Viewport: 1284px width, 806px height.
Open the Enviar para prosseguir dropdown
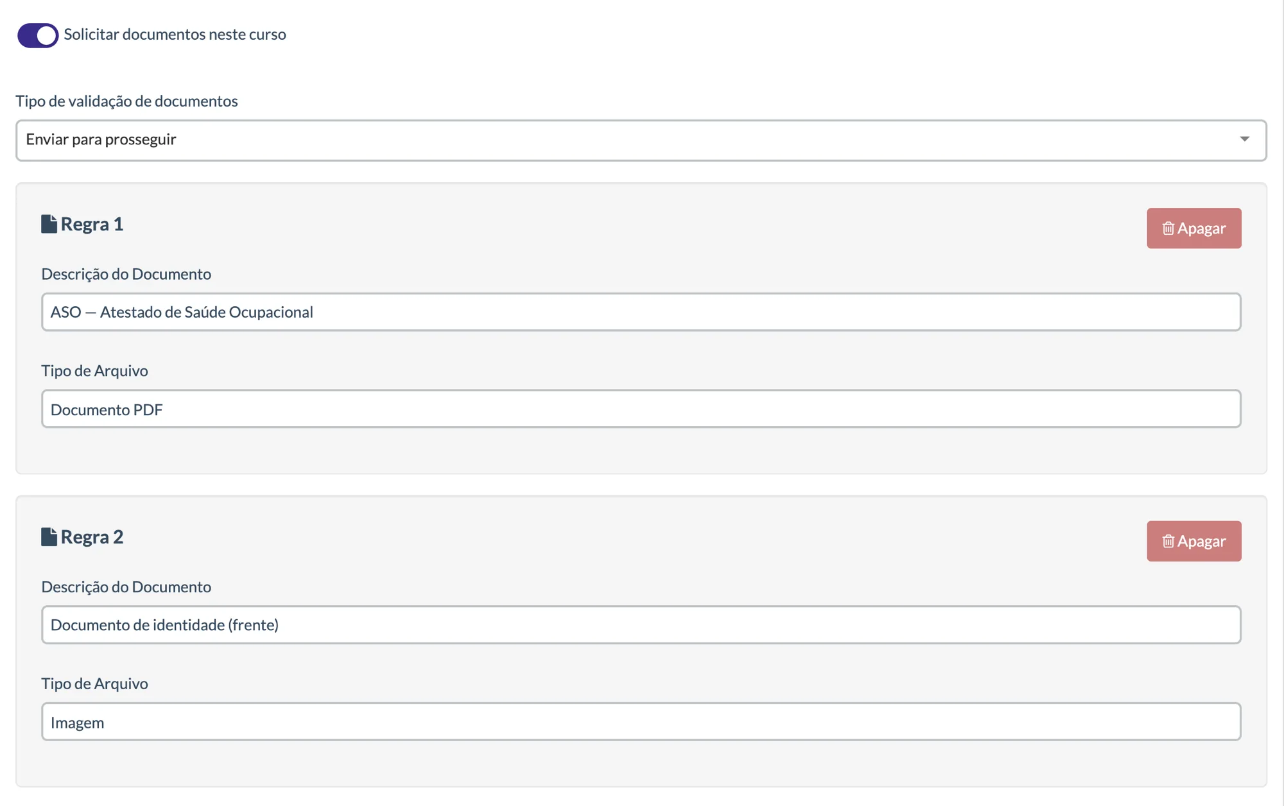[641, 140]
